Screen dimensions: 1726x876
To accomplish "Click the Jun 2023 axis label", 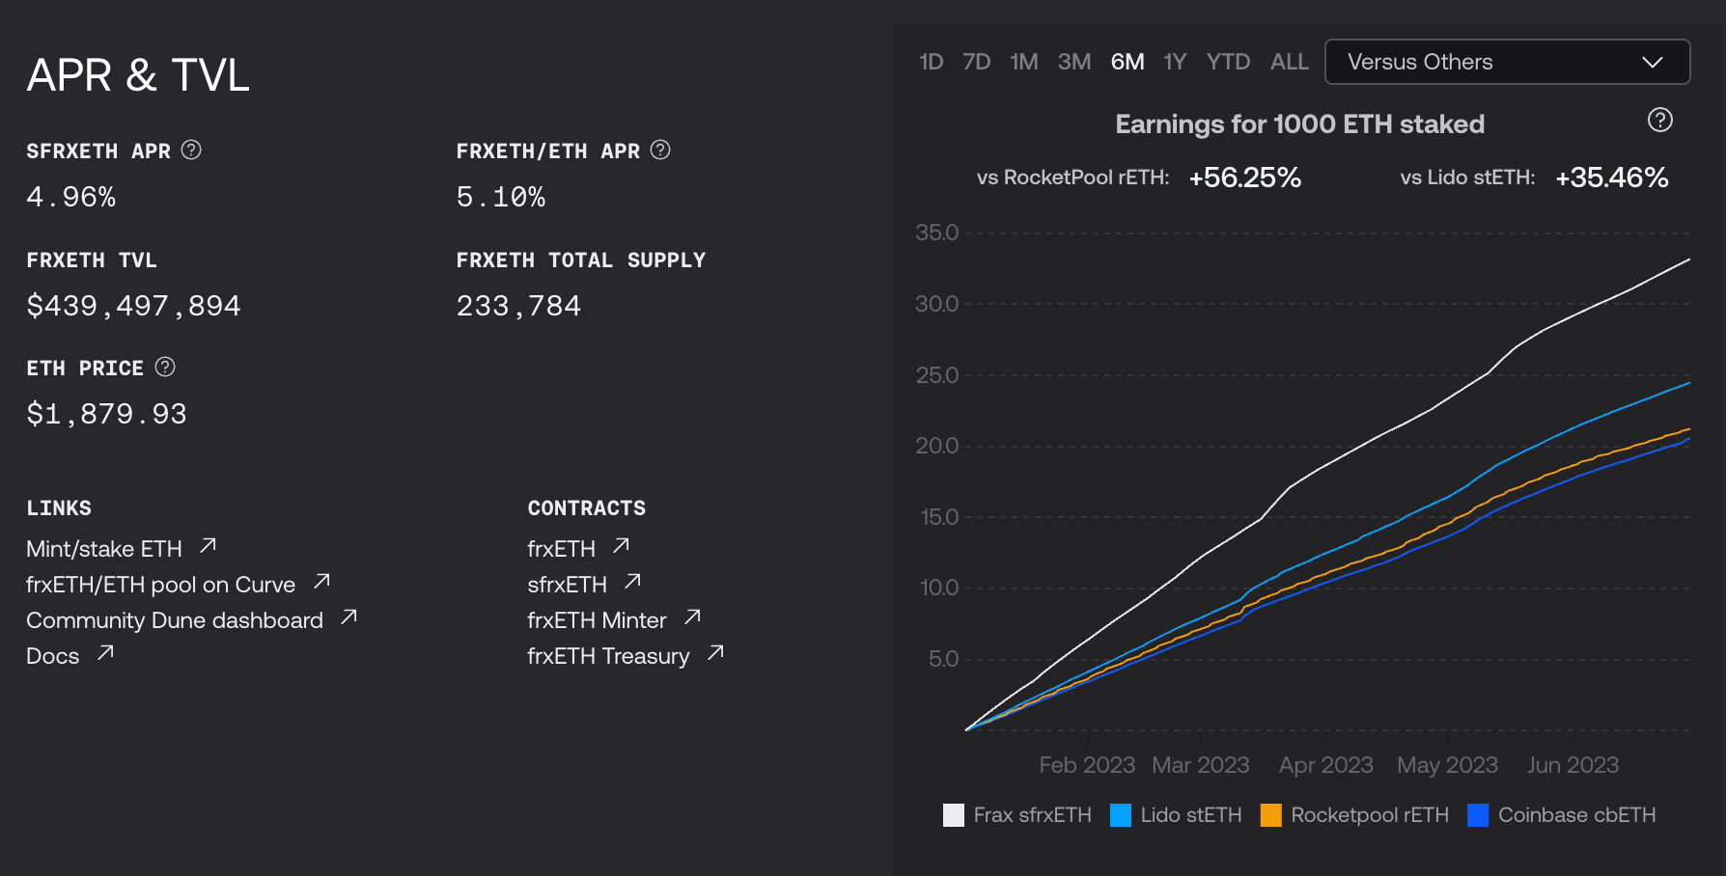I will pos(1573,765).
